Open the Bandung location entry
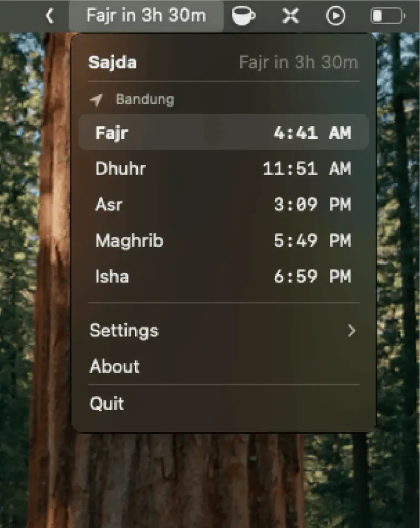Image resolution: width=420 pixels, height=528 pixels. point(144,99)
